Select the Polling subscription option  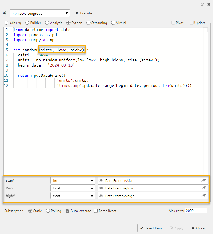48,211
